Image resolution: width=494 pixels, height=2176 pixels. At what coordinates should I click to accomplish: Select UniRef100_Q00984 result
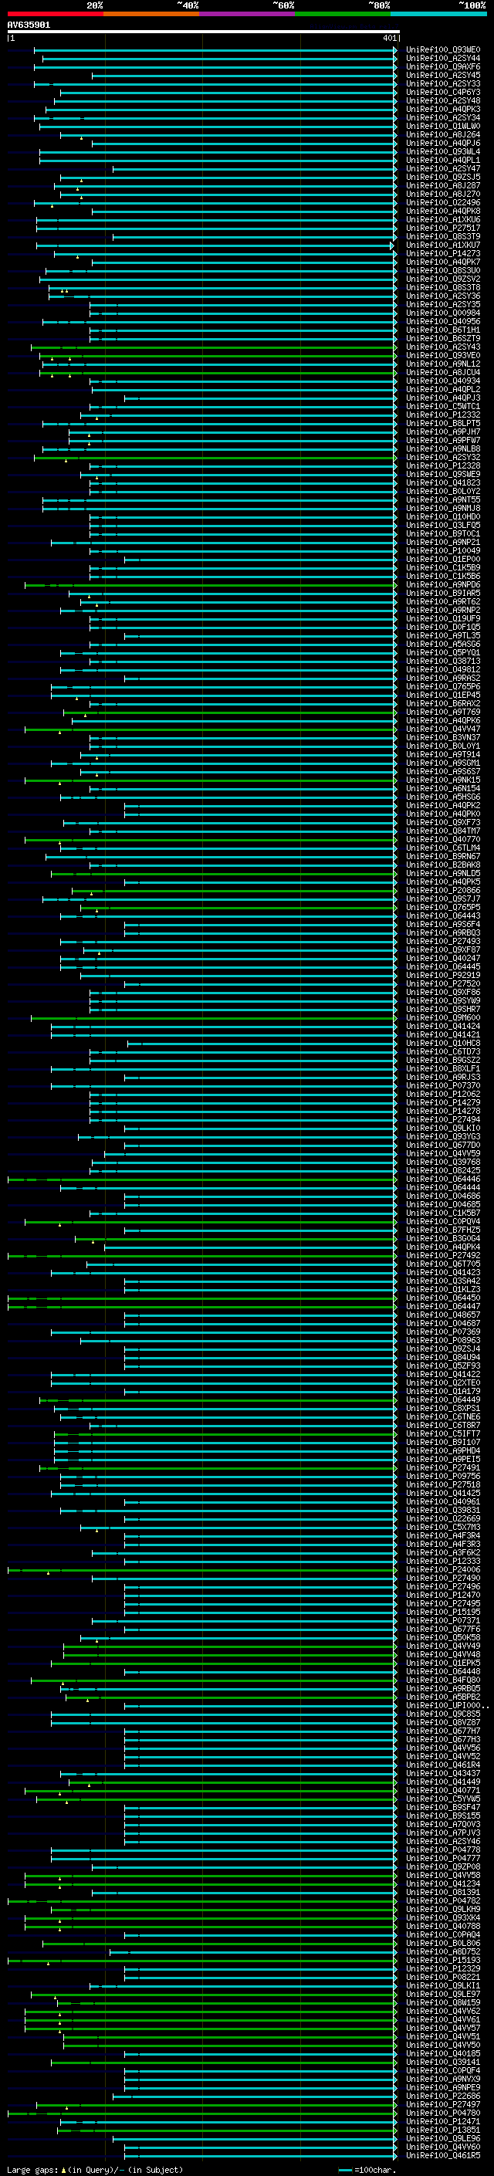[x=443, y=313]
